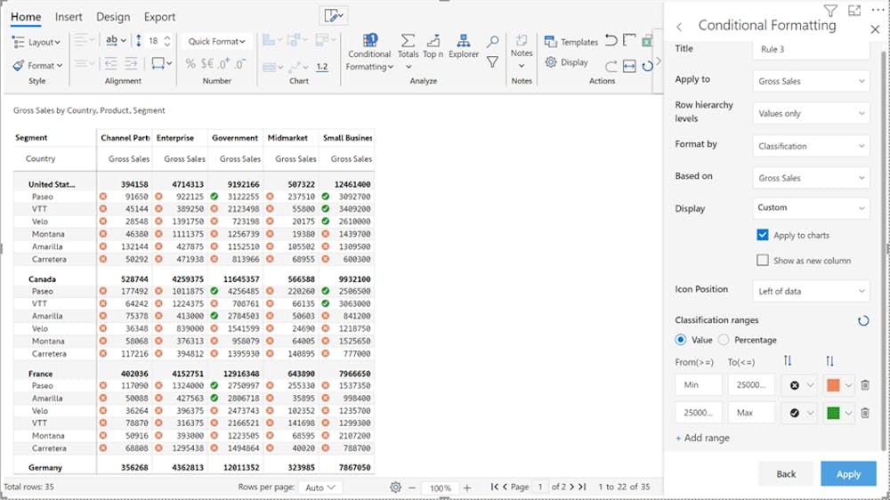Open the Format by Classification dropdown
The height and width of the screenshot is (500, 890).
point(811,146)
